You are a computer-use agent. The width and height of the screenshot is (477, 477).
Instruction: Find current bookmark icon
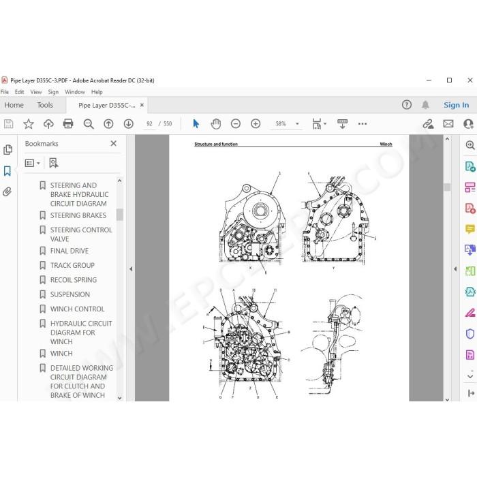click(54, 163)
